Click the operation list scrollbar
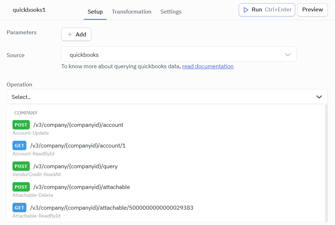Image resolution: width=335 pixels, height=225 pixels. tap(326, 163)
